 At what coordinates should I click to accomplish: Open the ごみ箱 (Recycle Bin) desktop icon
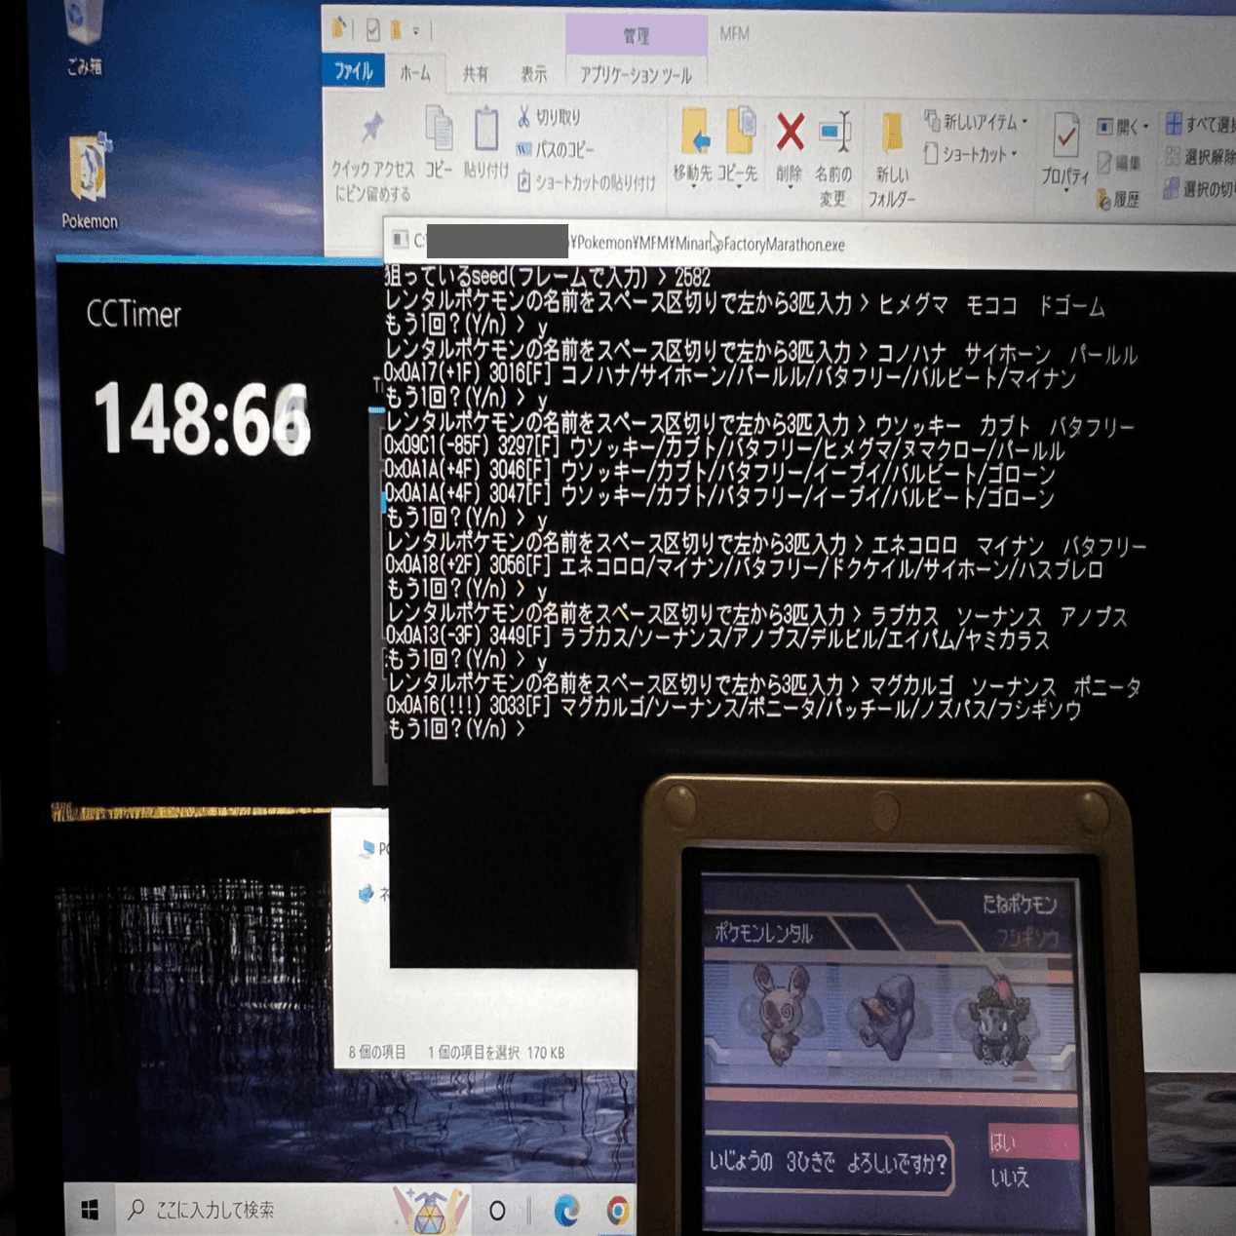coord(84,39)
